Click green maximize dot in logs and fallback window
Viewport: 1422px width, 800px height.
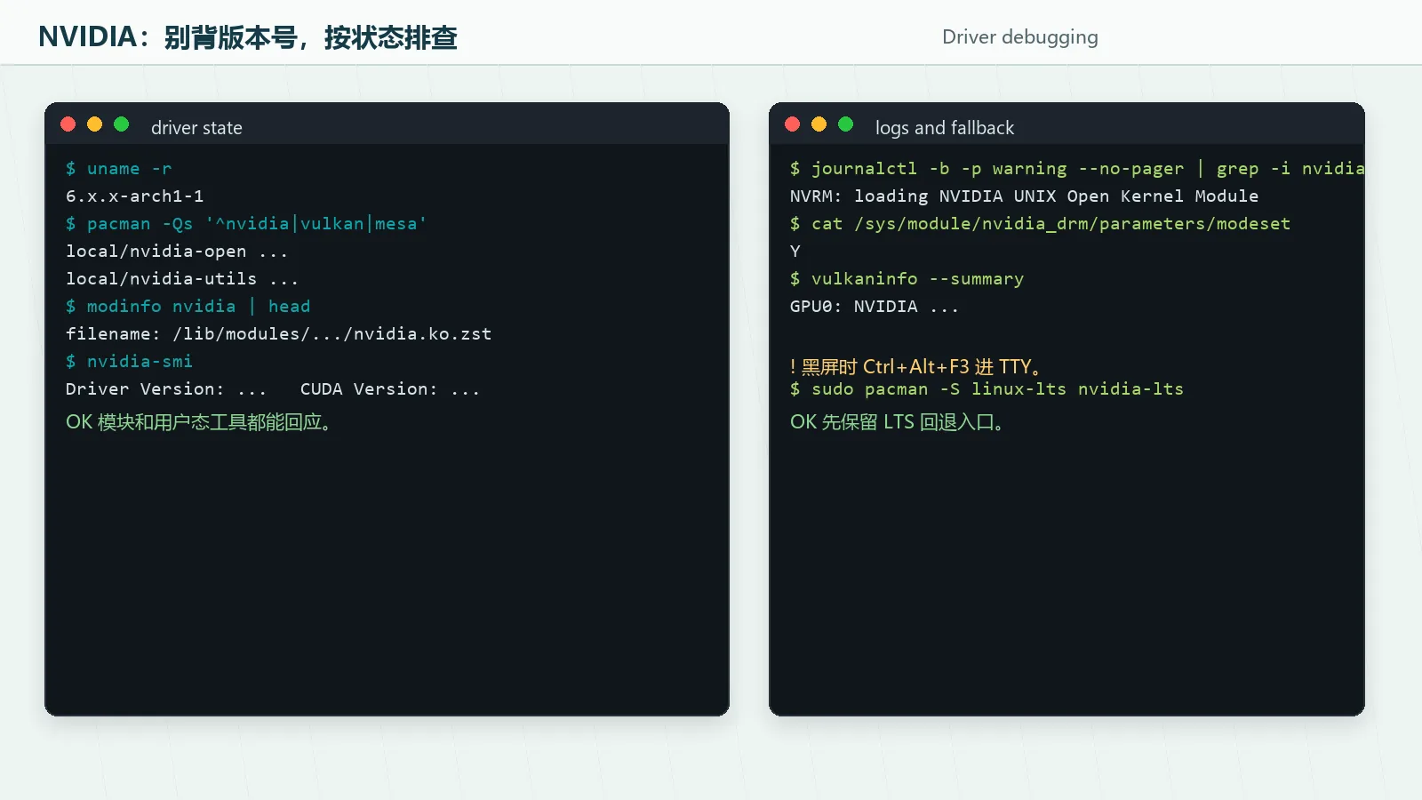(x=846, y=124)
